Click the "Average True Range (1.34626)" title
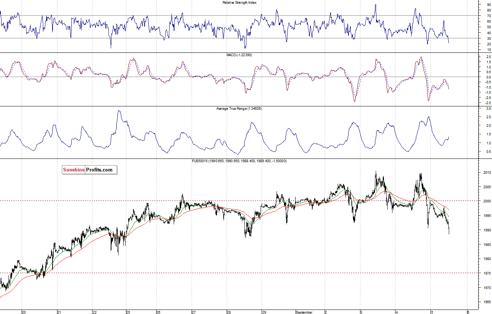Viewport: 492px width, 314px height. click(x=239, y=109)
